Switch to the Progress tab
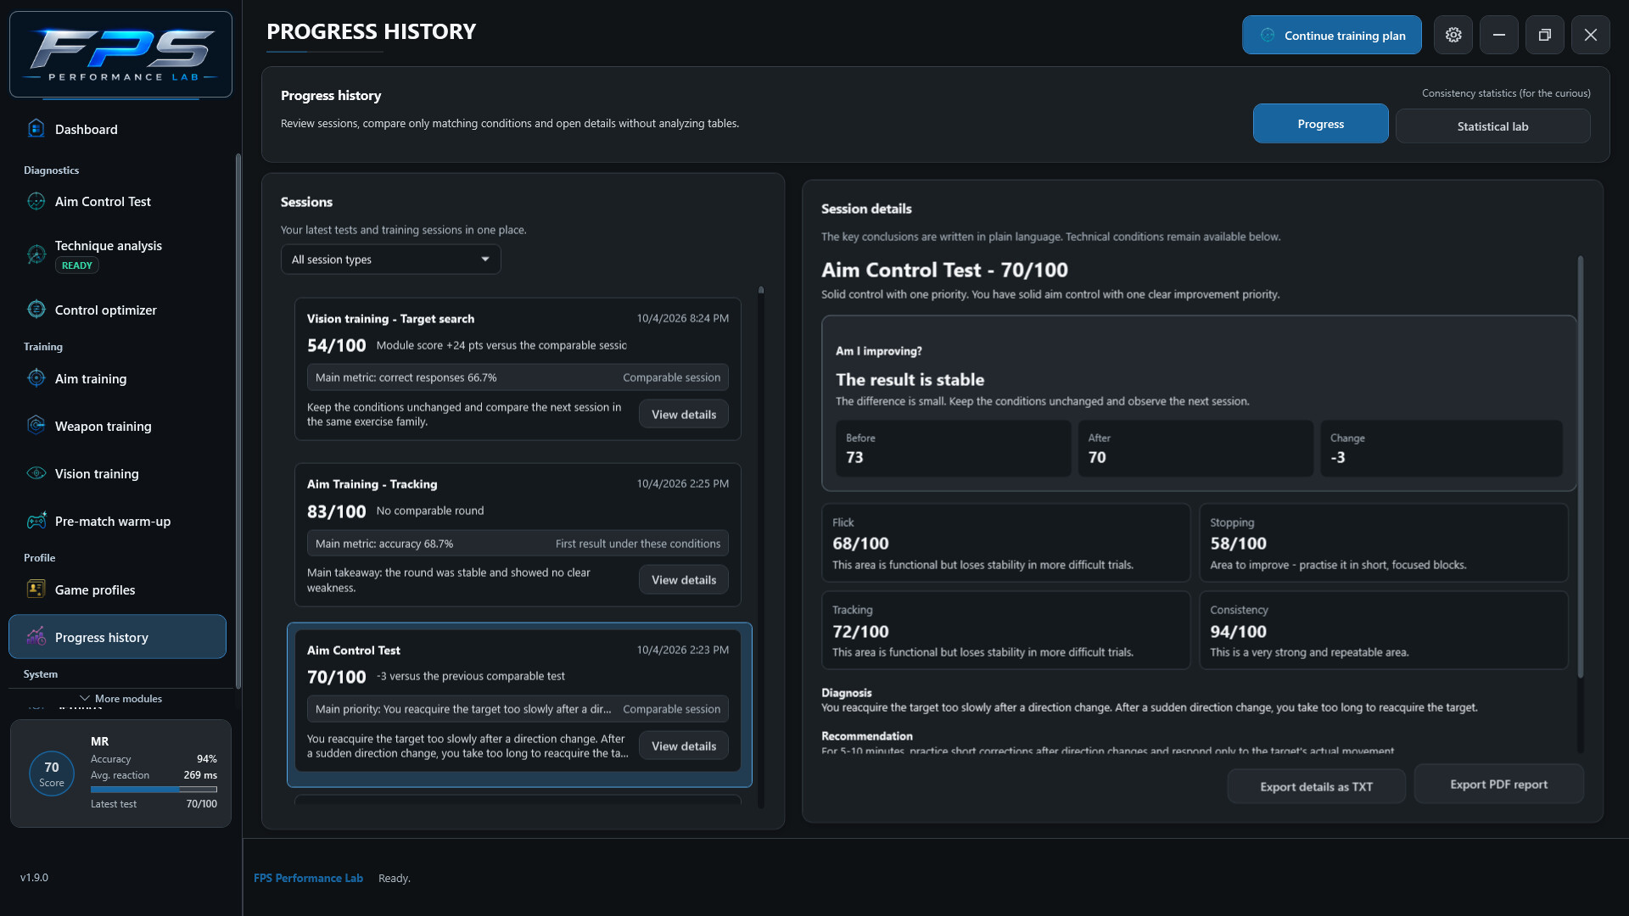Screen dimensions: 1629x916 [1320, 124]
